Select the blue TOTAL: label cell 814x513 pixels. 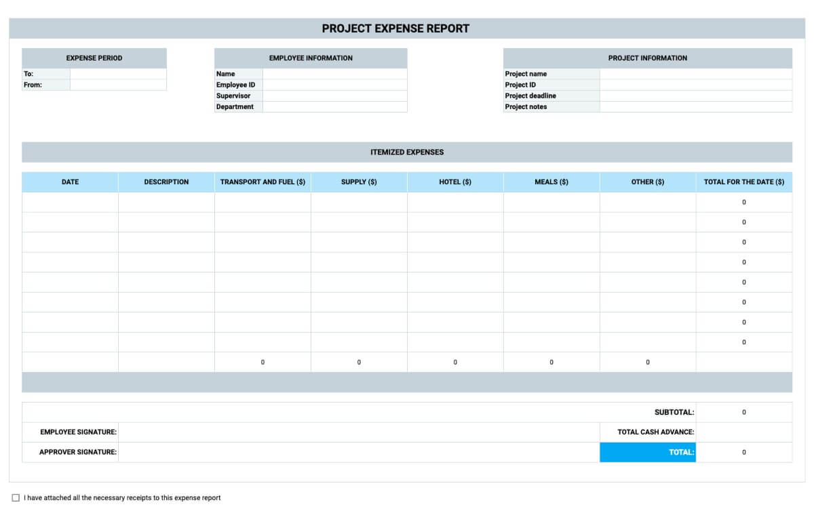[648, 453]
